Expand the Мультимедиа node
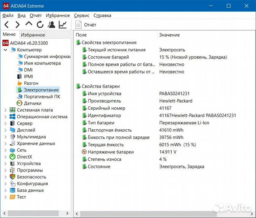Screen dimensions: 256x218 click(x=5, y=137)
